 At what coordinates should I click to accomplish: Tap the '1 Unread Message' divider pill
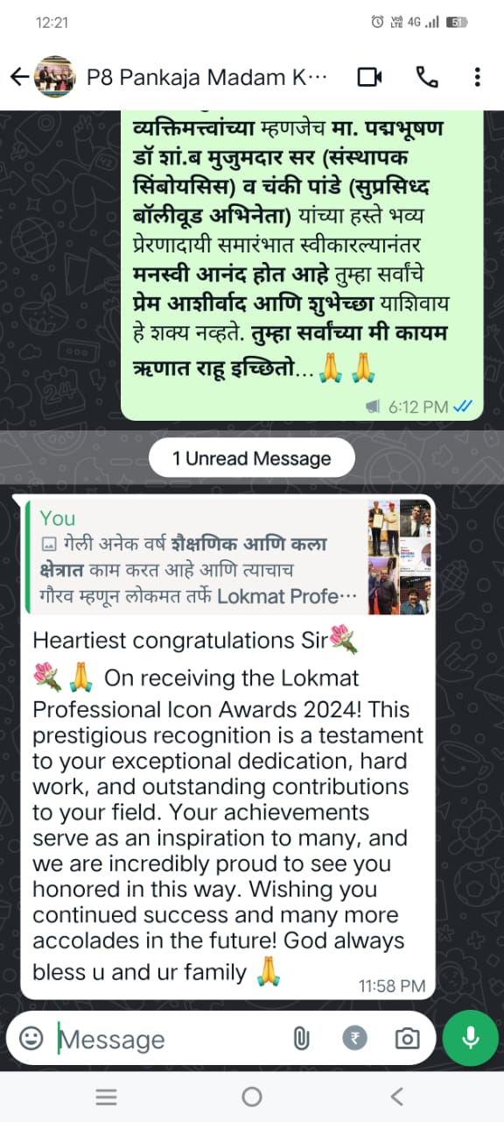point(252,458)
